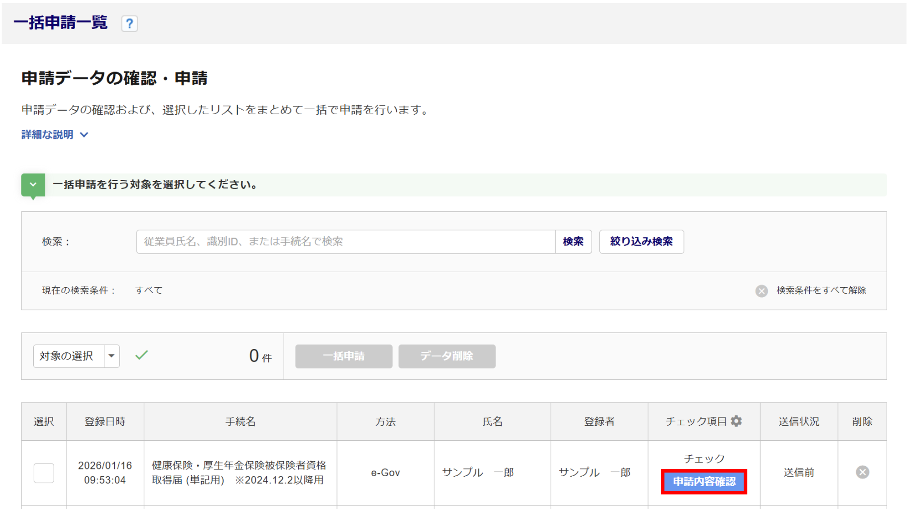Select the checkbox for 2026/01/16 row
This screenshot has height=509, width=909.
tap(44, 473)
